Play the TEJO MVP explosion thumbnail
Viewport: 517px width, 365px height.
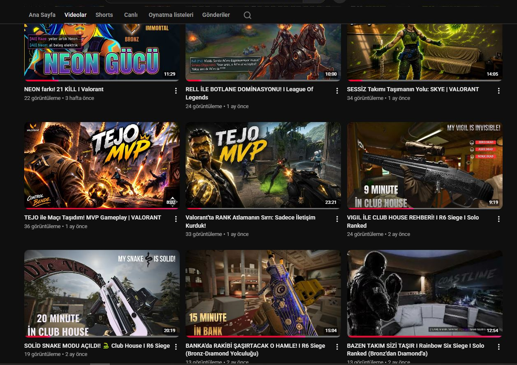pyautogui.click(x=102, y=165)
